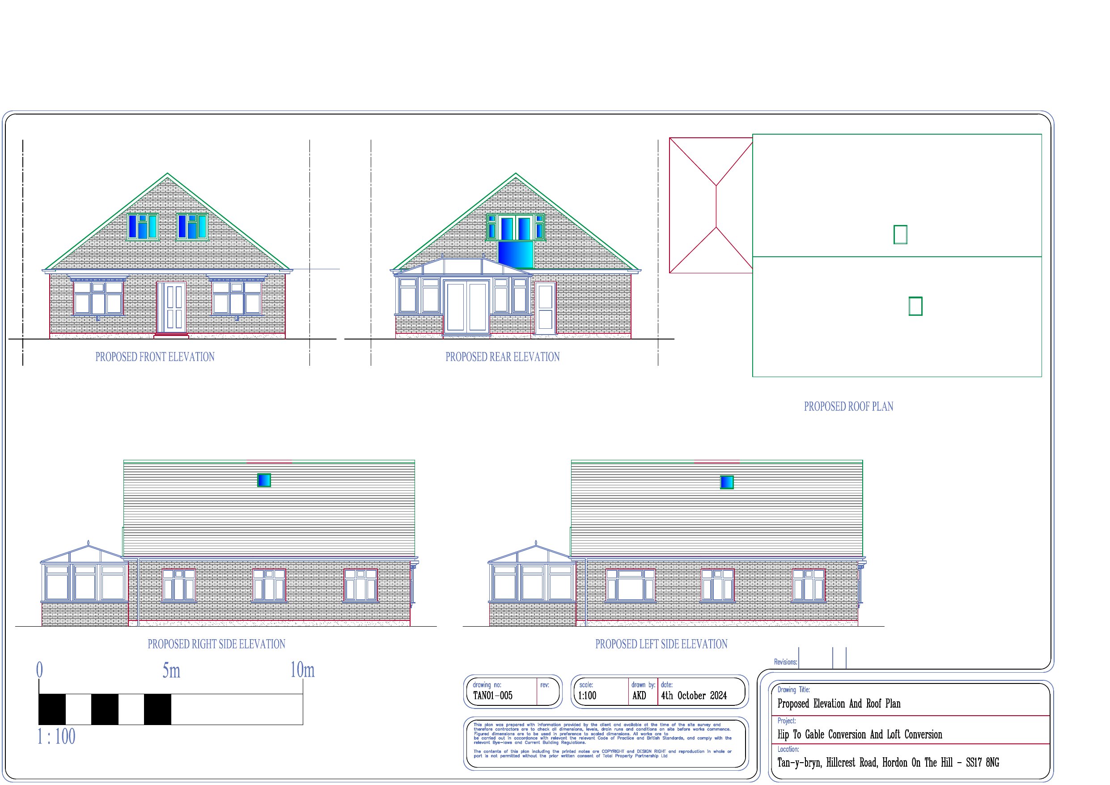
Task: Click the Proposed Roof Plan label
Action: point(848,407)
